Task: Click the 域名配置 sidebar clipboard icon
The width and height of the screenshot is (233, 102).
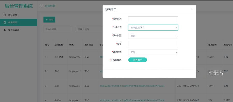Action: click(x=5, y=15)
